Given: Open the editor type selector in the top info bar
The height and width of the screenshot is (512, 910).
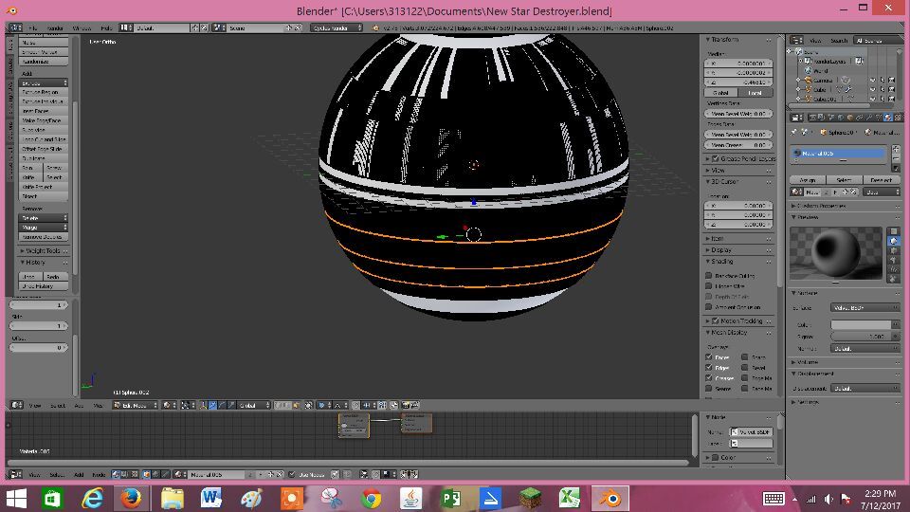Looking at the screenshot, I should 16,27.
